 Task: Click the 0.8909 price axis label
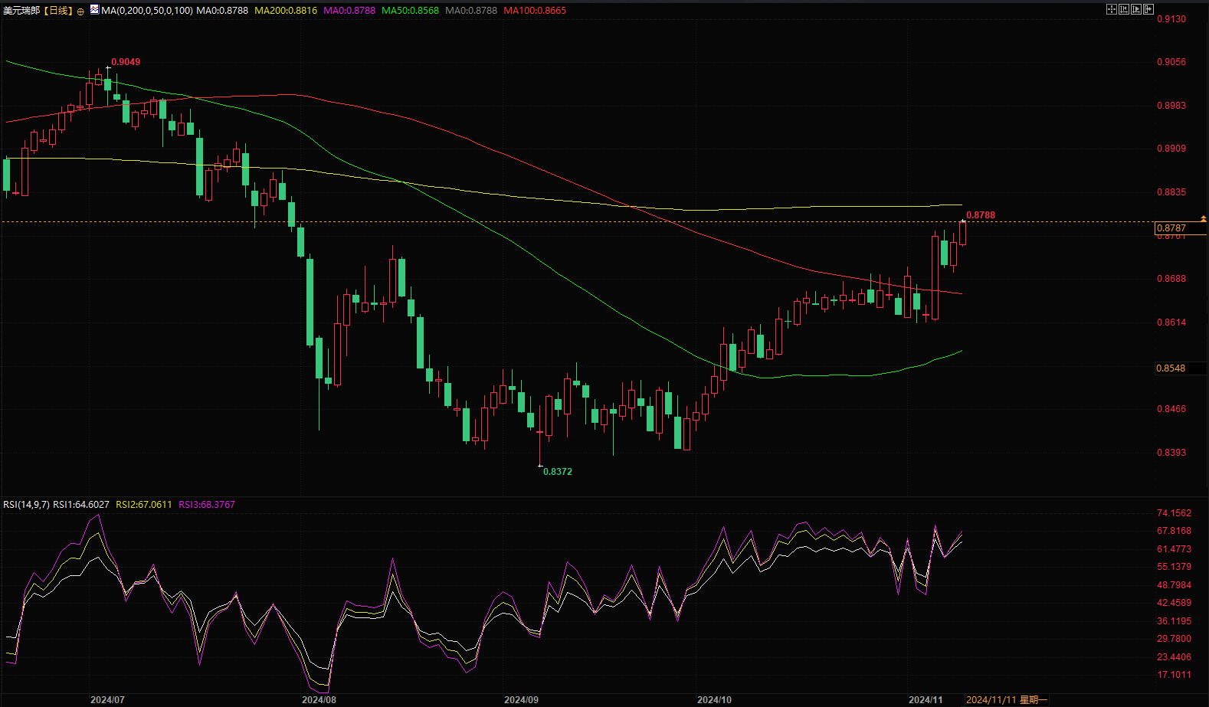[1171, 149]
